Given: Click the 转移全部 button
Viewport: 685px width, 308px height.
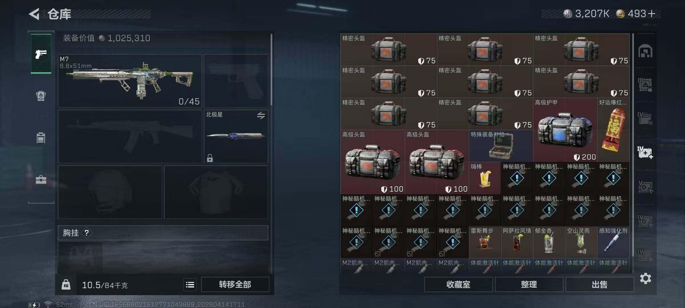Looking at the screenshot, I should [235, 285].
